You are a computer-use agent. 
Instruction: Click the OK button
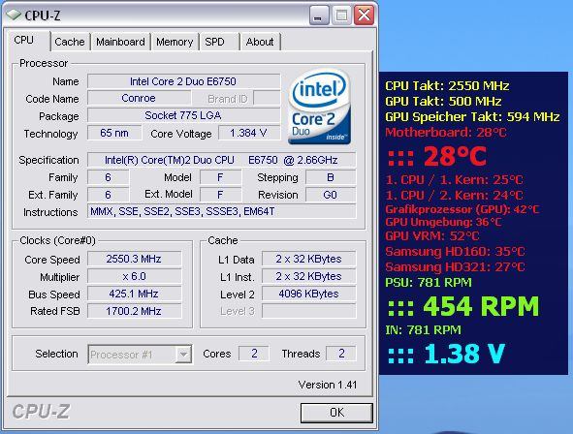(x=336, y=413)
